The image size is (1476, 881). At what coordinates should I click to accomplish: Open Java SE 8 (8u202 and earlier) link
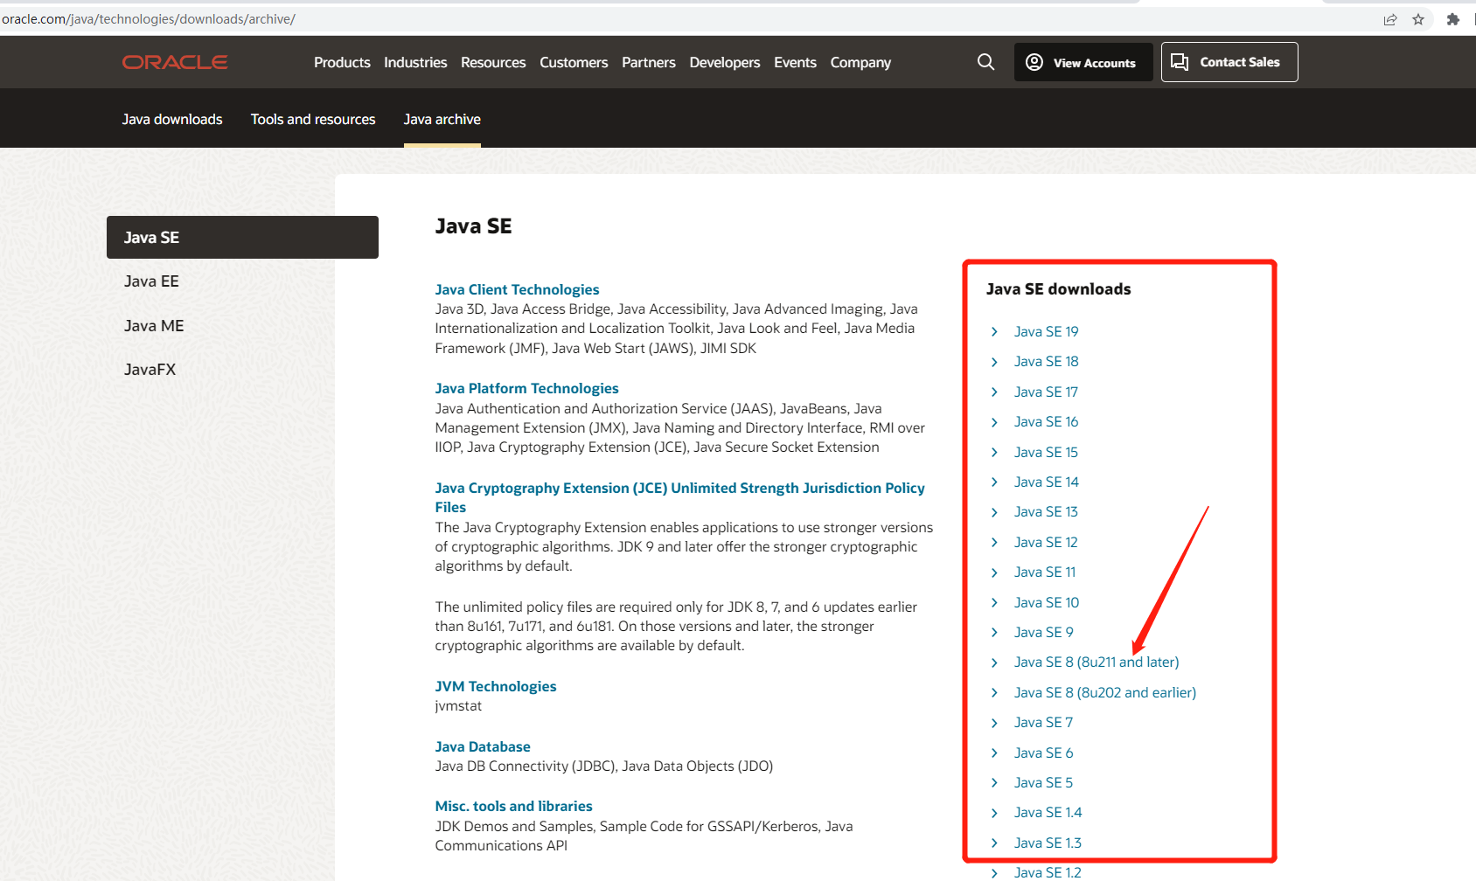click(1105, 693)
